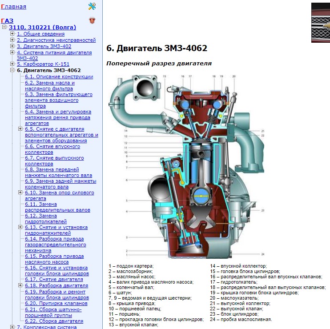Open the ГАЗ brand link
Image resolution: width=330 pixels, height=329 pixels.
pyautogui.click(x=7, y=20)
